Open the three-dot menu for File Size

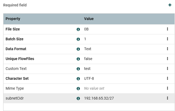pyautogui.click(x=167, y=29)
